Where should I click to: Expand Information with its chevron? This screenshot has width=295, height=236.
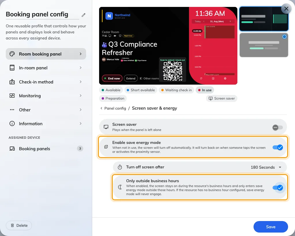click(81, 123)
